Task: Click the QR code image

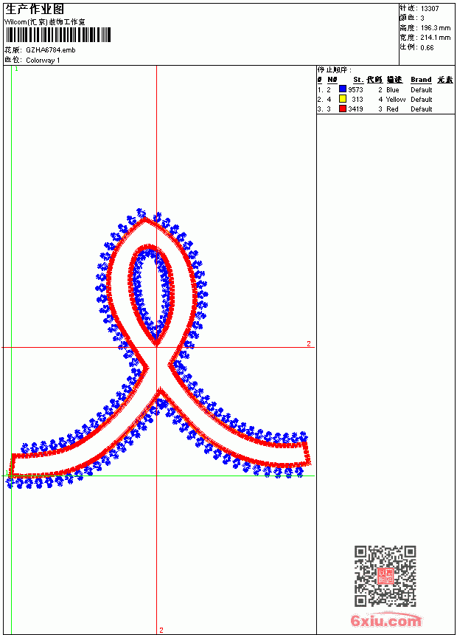Action: pos(386,576)
